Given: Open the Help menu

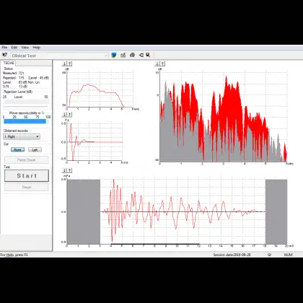Looking at the screenshot, I should [37, 48].
